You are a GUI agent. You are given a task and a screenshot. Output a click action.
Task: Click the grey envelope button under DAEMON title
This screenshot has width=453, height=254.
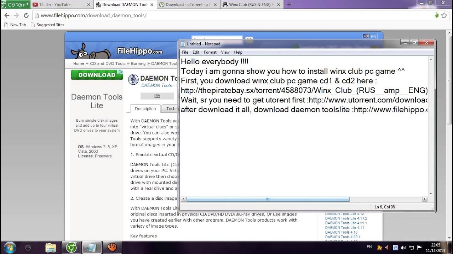[x=157, y=96]
